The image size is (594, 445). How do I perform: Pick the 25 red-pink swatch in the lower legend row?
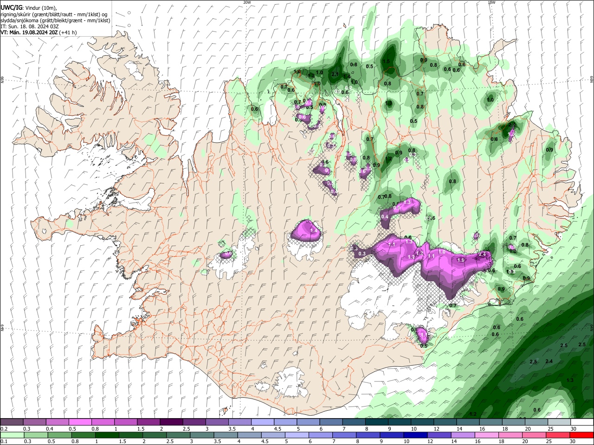557,435
